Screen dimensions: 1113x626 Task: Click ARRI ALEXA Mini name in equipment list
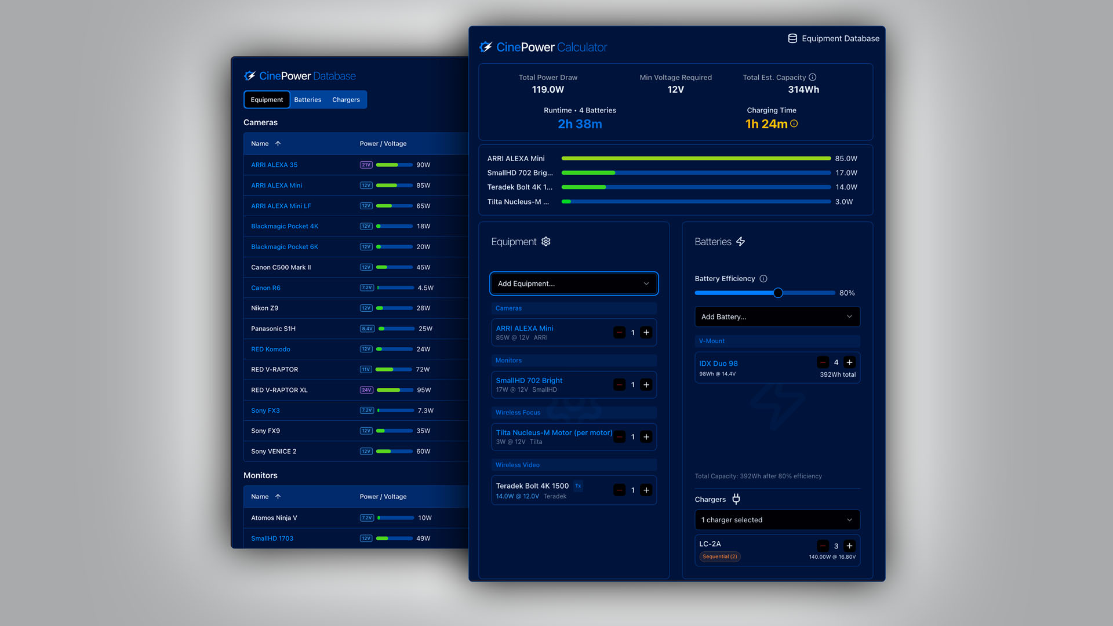[x=525, y=328]
